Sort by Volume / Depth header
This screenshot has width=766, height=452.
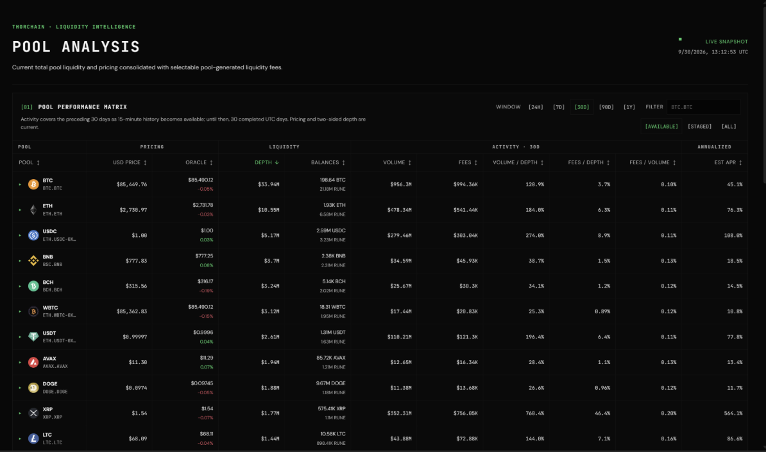tap(518, 162)
